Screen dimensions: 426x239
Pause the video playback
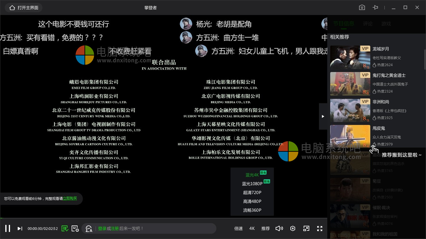tap(8, 228)
